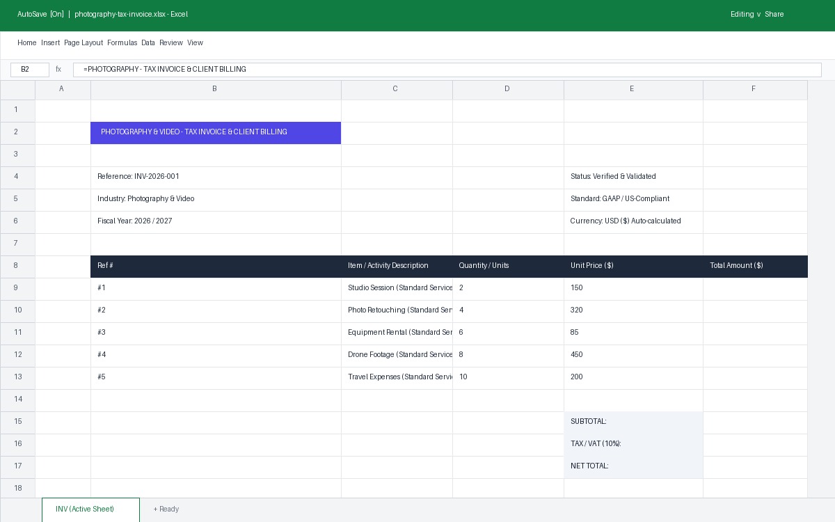This screenshot has width=835, height=522.
Task: Select the 'TAX / VAT (10%):' cell
Action: 633,445
